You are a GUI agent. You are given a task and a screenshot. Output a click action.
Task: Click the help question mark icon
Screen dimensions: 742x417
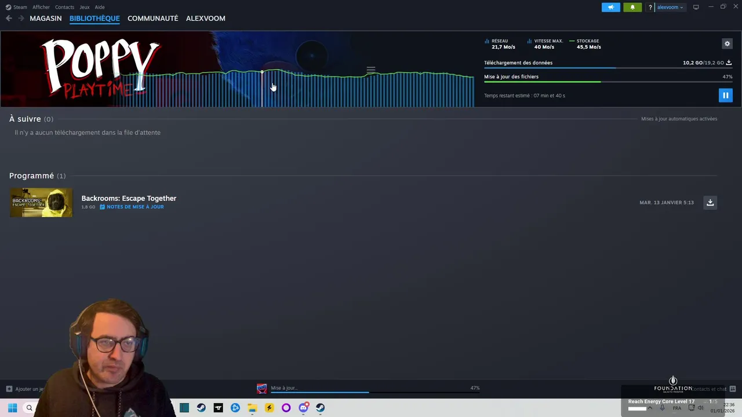650,7
